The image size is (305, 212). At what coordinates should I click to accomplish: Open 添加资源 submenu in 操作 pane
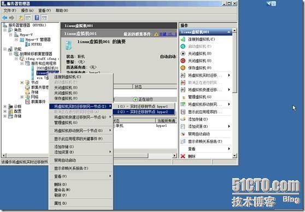tap(229, 126)
